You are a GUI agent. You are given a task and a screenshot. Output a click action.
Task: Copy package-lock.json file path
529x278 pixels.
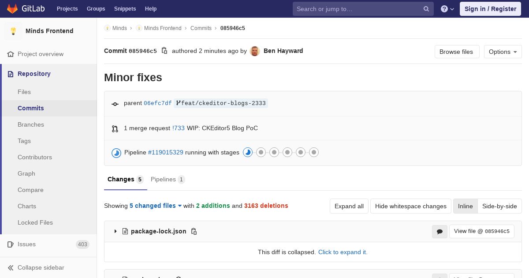point(194,231)
